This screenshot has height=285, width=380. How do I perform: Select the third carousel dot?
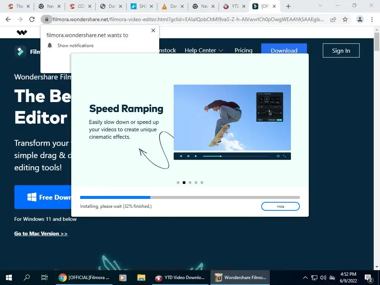tap(190, 183)
